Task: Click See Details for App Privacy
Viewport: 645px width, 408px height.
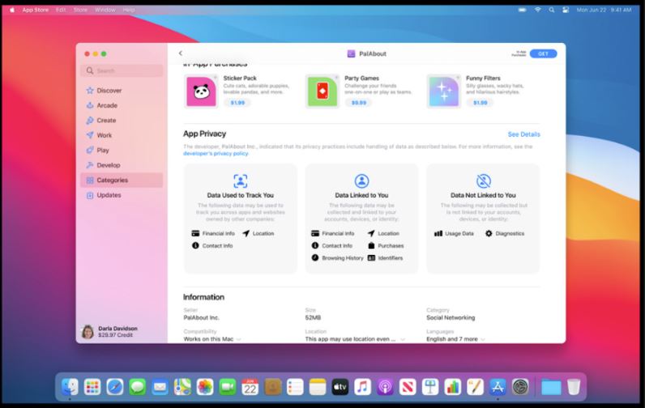Action: (523, 134)
